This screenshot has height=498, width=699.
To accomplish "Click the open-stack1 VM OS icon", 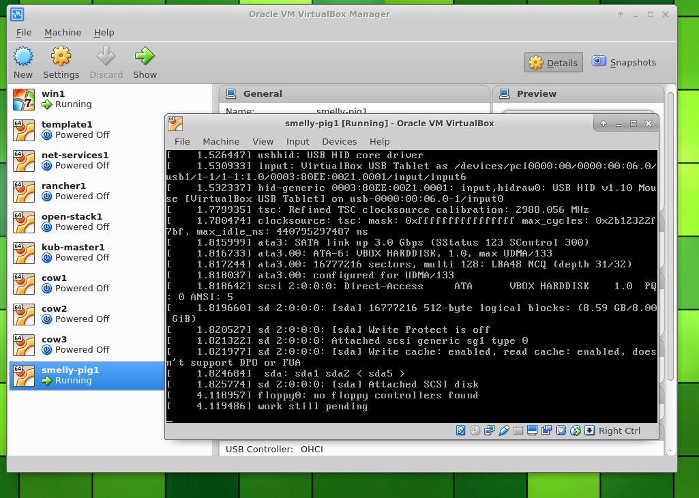I will pos(24,222).
